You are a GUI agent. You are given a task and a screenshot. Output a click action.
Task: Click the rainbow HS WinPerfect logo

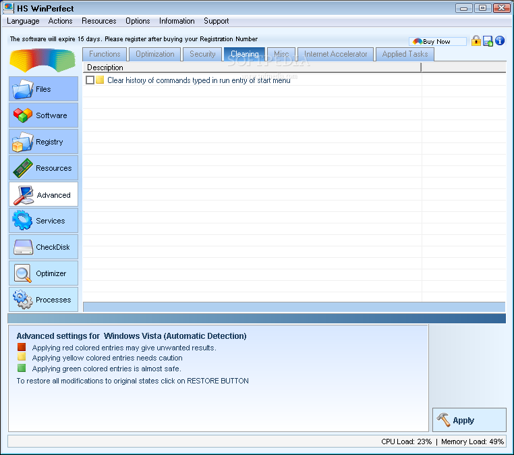[42, 60]
